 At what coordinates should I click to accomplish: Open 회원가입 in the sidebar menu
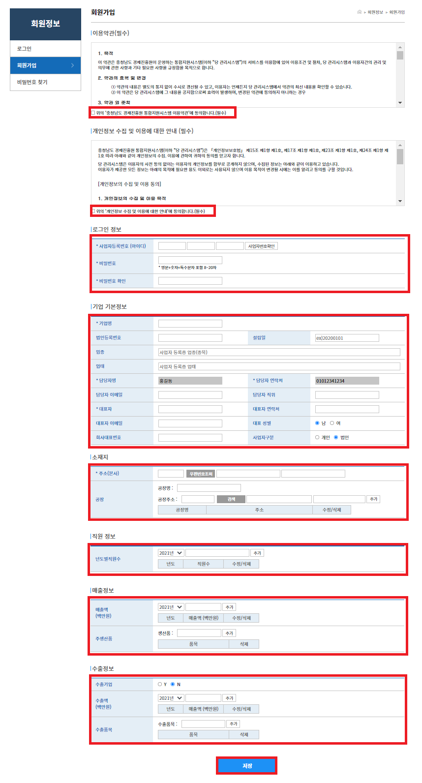point(45,65)
